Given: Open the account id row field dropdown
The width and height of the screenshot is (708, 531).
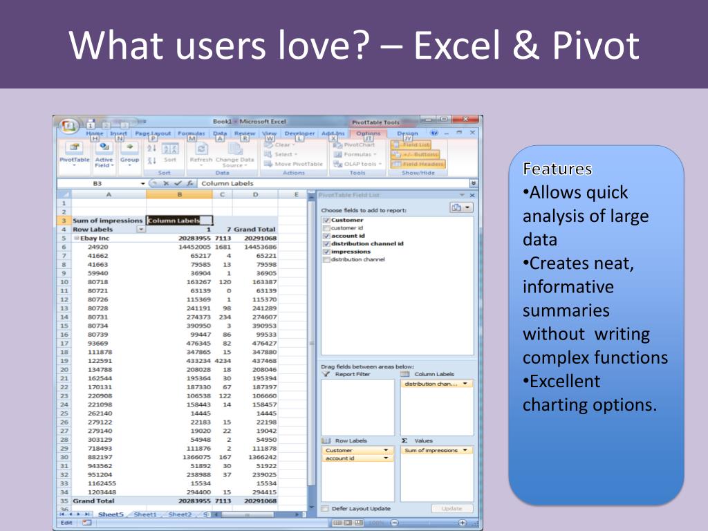Looking at the screenshot, I should [386, 458].
